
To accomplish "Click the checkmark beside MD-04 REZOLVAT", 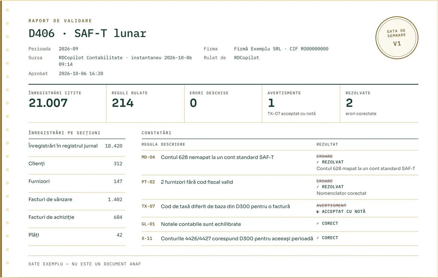I will (318, 162).
